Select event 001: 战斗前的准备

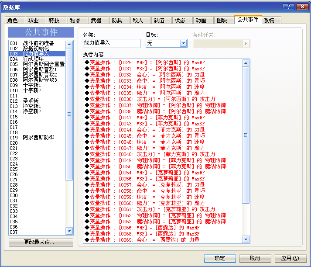point(37,43)
